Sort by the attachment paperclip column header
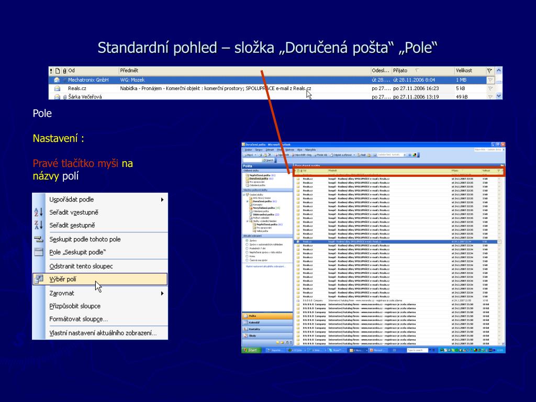This screenshot has height=402, width=536. tap(64, 71)
